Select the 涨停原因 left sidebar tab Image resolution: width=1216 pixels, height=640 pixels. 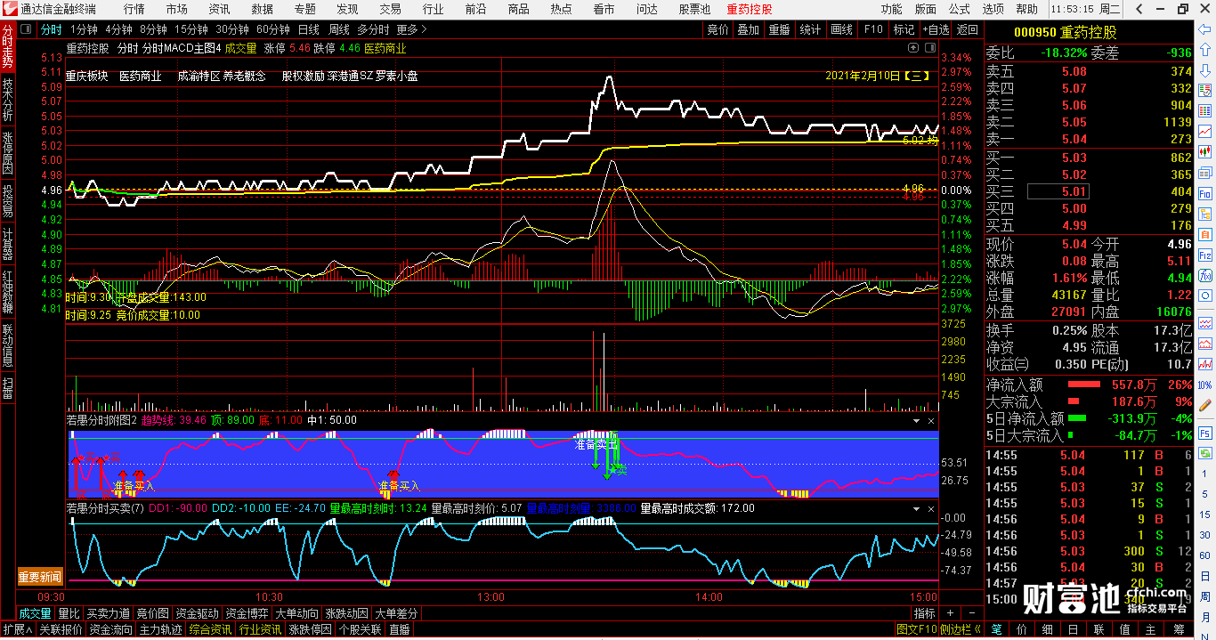[x=8, y=152]
